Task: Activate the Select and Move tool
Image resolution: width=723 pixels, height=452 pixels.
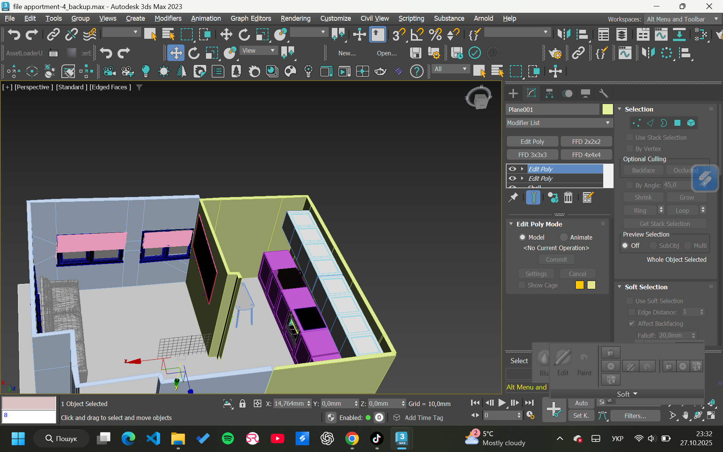Action: click(226, 35)
